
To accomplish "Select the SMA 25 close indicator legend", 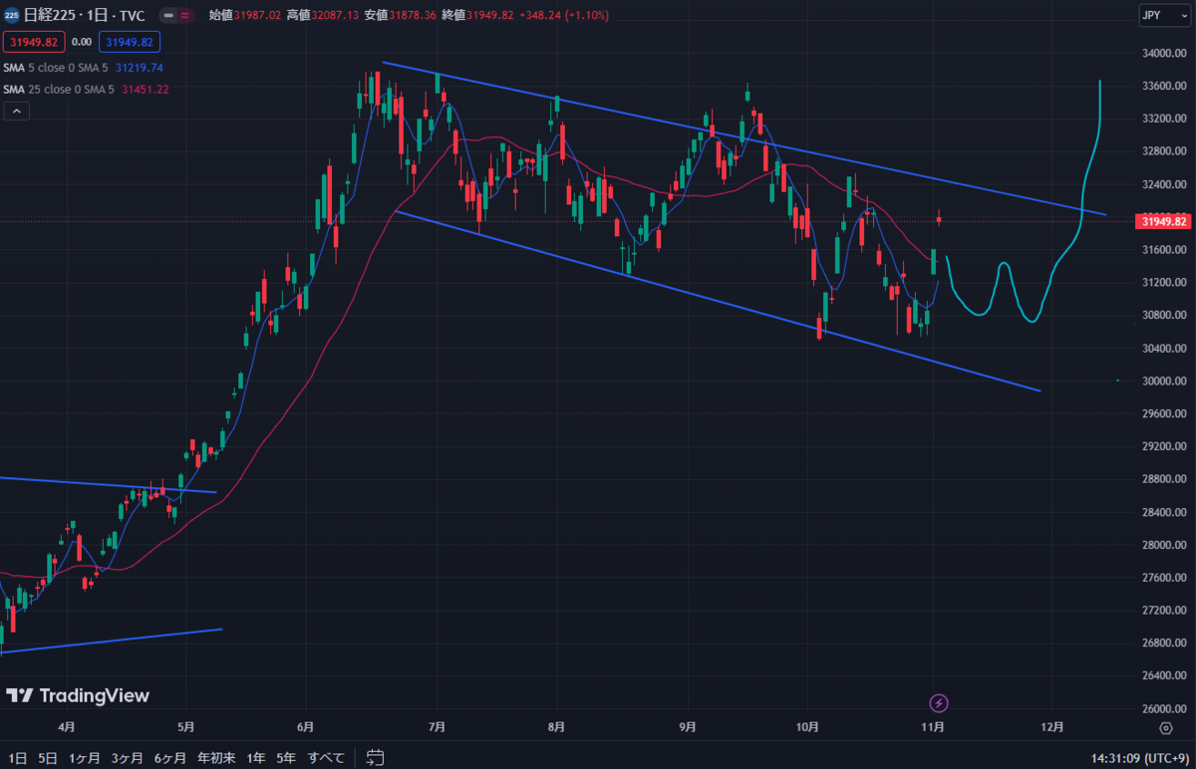I will point(59,89).
